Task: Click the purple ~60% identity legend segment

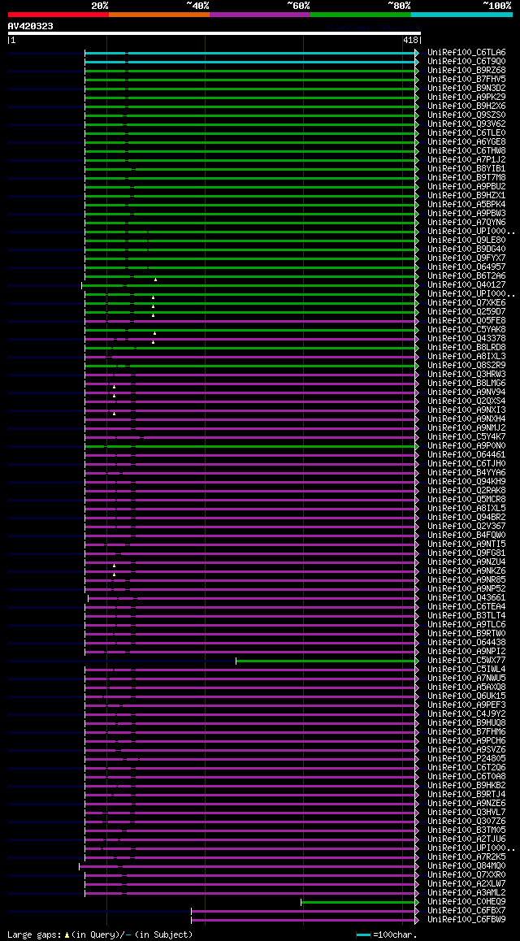Action: [260, 15]
